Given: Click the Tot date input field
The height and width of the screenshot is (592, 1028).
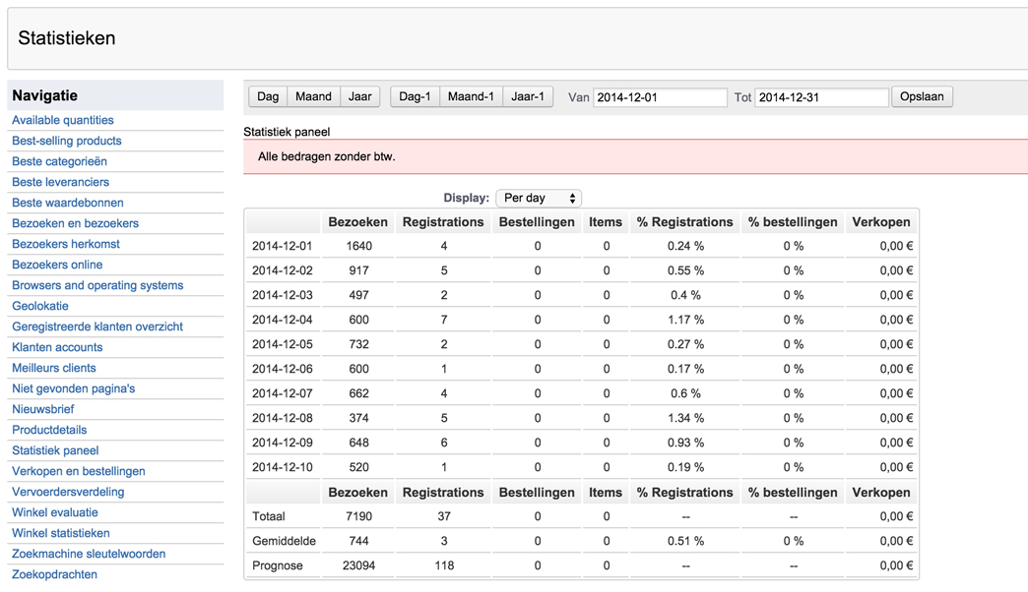Looking at the screenshot, I should click(821, 97).
